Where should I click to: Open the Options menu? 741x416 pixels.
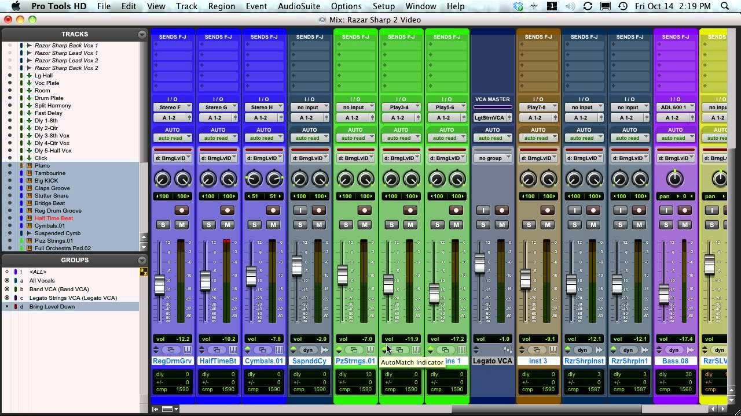coord(346,6)
